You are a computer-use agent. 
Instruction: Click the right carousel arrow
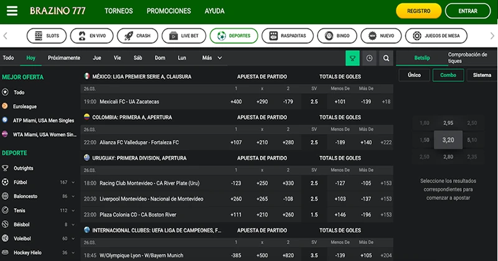pyautogui.click(x=492, y=36)
